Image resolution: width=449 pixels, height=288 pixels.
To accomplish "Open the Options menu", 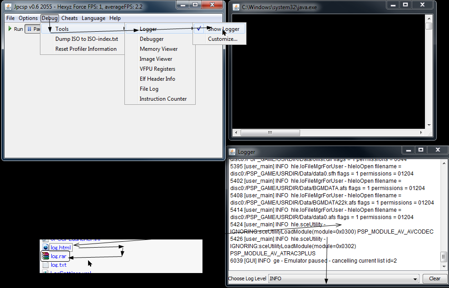I will click(x=28, y=18).
